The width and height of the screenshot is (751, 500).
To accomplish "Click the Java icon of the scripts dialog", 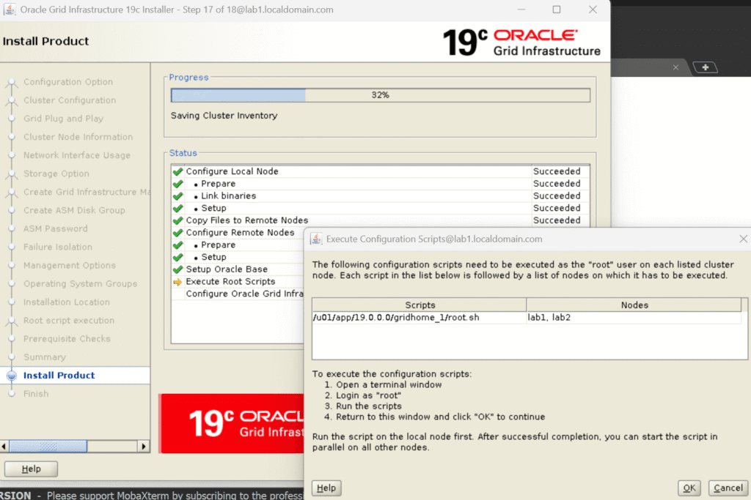I will [316, 239].
